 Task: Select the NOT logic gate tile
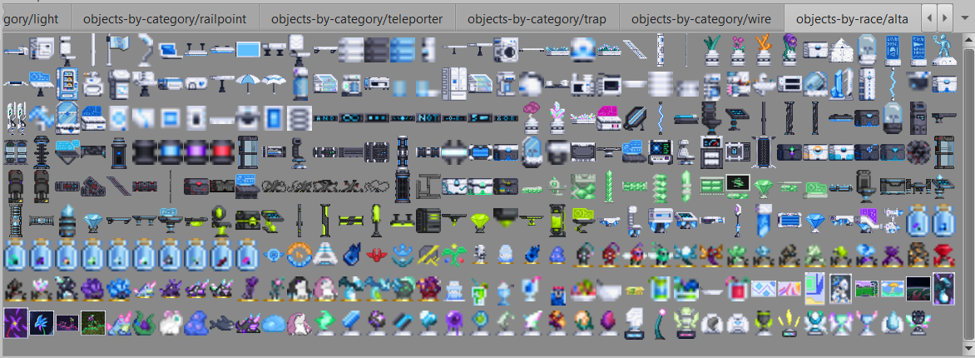point(428,117)
